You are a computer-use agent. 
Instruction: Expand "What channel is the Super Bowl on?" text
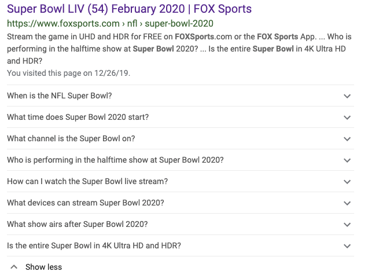pos(71,138)
